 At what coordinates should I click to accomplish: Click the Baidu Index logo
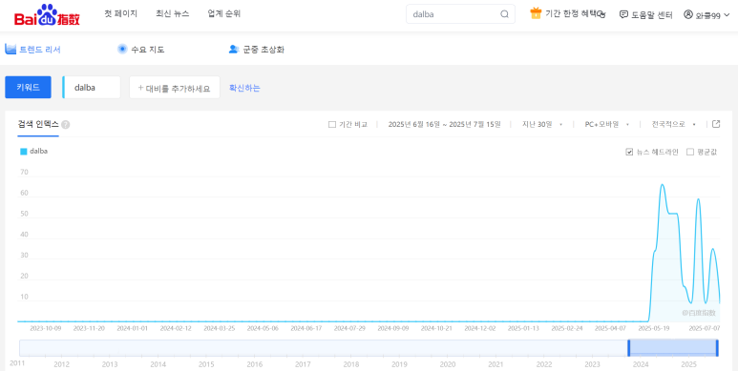47,14
